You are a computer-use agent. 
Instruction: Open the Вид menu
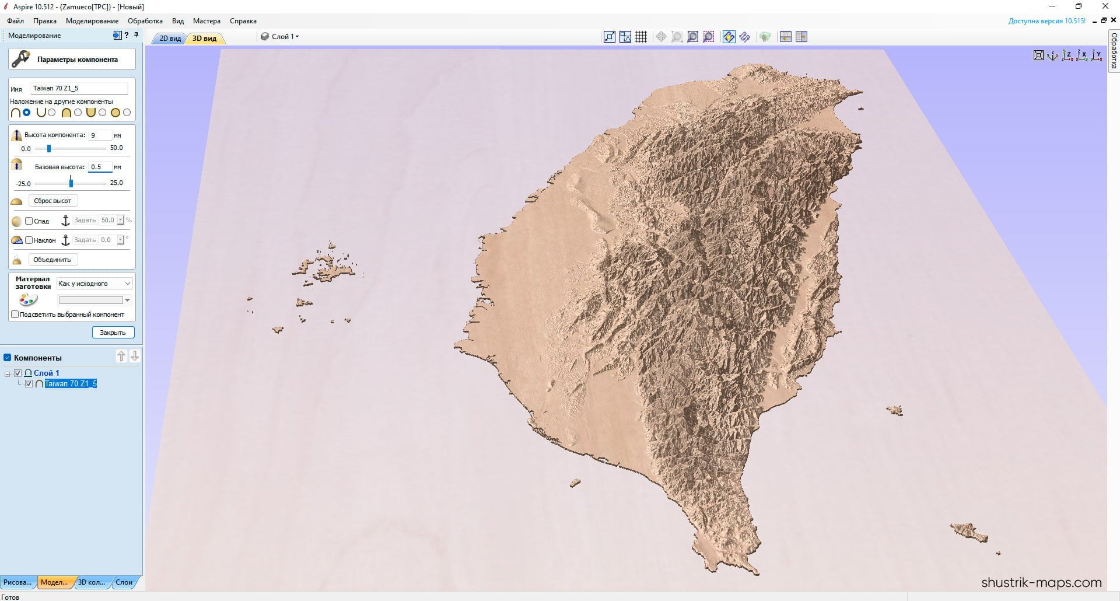point(178,21)
